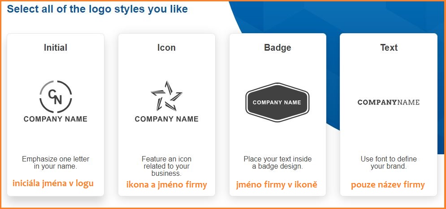This screenshot has width=446, height=209.
Task: Click "Emphasize one letter in your name" description
Action: (56, 162)
